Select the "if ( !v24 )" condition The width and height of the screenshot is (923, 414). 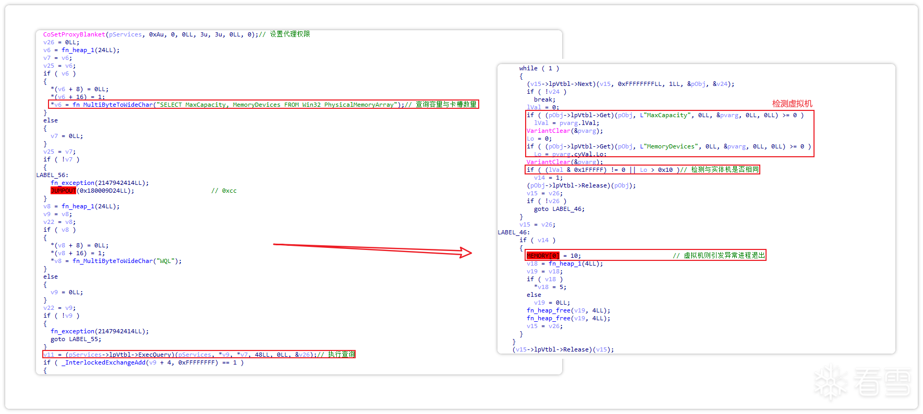click(546, 92)
